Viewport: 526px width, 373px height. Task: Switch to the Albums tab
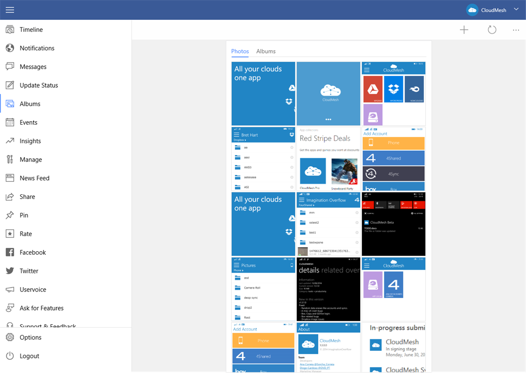pos(266,51)
